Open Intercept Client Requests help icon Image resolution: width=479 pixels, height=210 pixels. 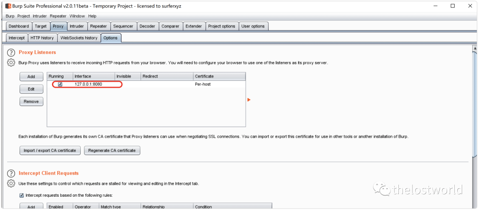11,173
